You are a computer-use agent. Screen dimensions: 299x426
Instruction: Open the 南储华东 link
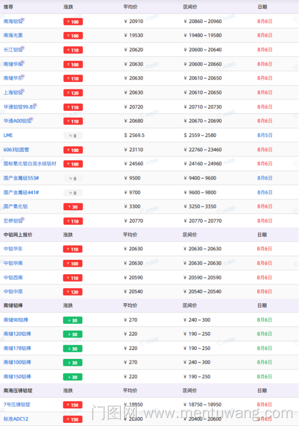(13, 78)
